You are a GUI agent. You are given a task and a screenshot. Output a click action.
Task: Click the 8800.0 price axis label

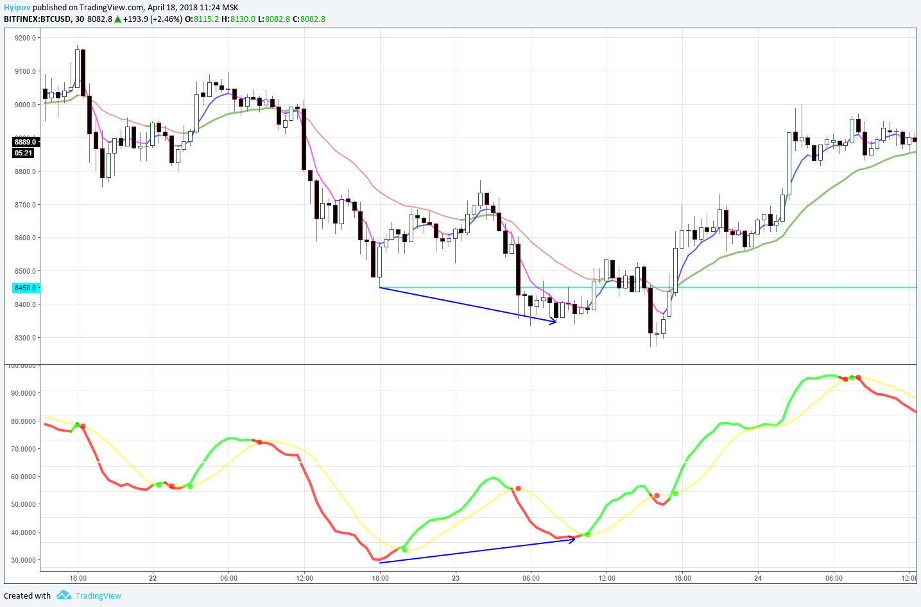click(26, 172)
